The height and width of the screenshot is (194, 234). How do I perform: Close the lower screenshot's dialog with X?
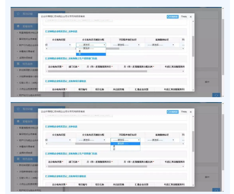point(191,112)
